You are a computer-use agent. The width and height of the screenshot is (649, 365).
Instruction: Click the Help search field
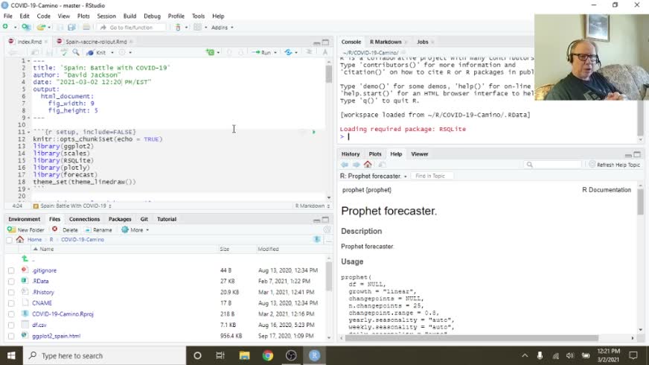(553, 165)
